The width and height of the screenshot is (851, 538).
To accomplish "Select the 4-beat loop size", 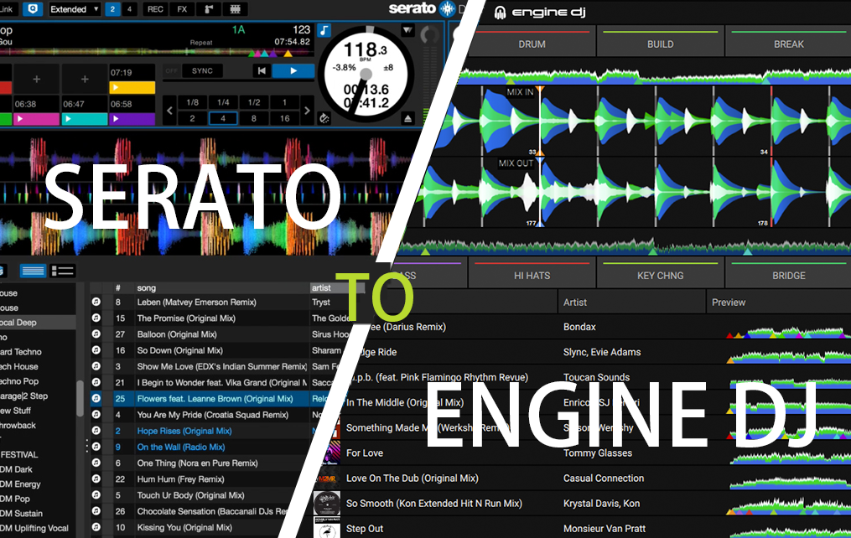I will (223, 118).
